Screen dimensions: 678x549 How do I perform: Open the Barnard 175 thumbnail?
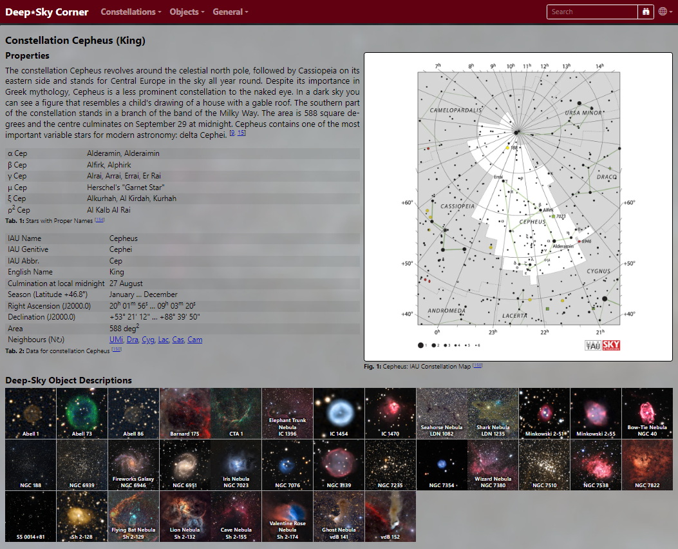coord(185,413)
